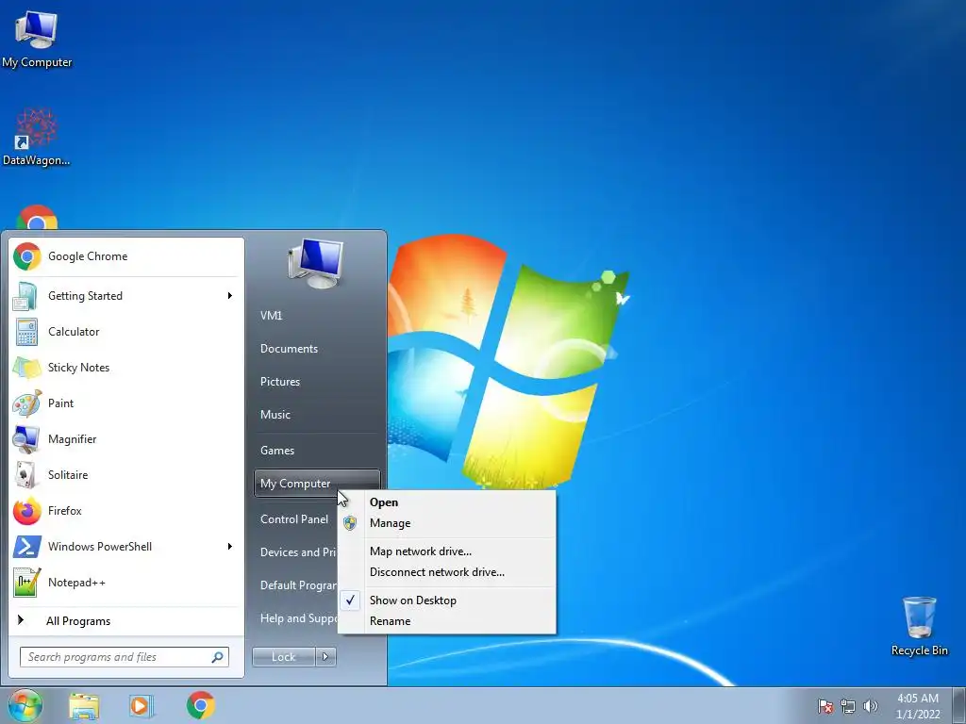Click Show desktop strip at taskbar end

pyautogui.click(x=959, y=705)
